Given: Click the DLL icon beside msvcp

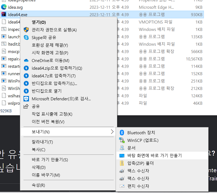Looking at the screenshot, I should click(4, 51).
